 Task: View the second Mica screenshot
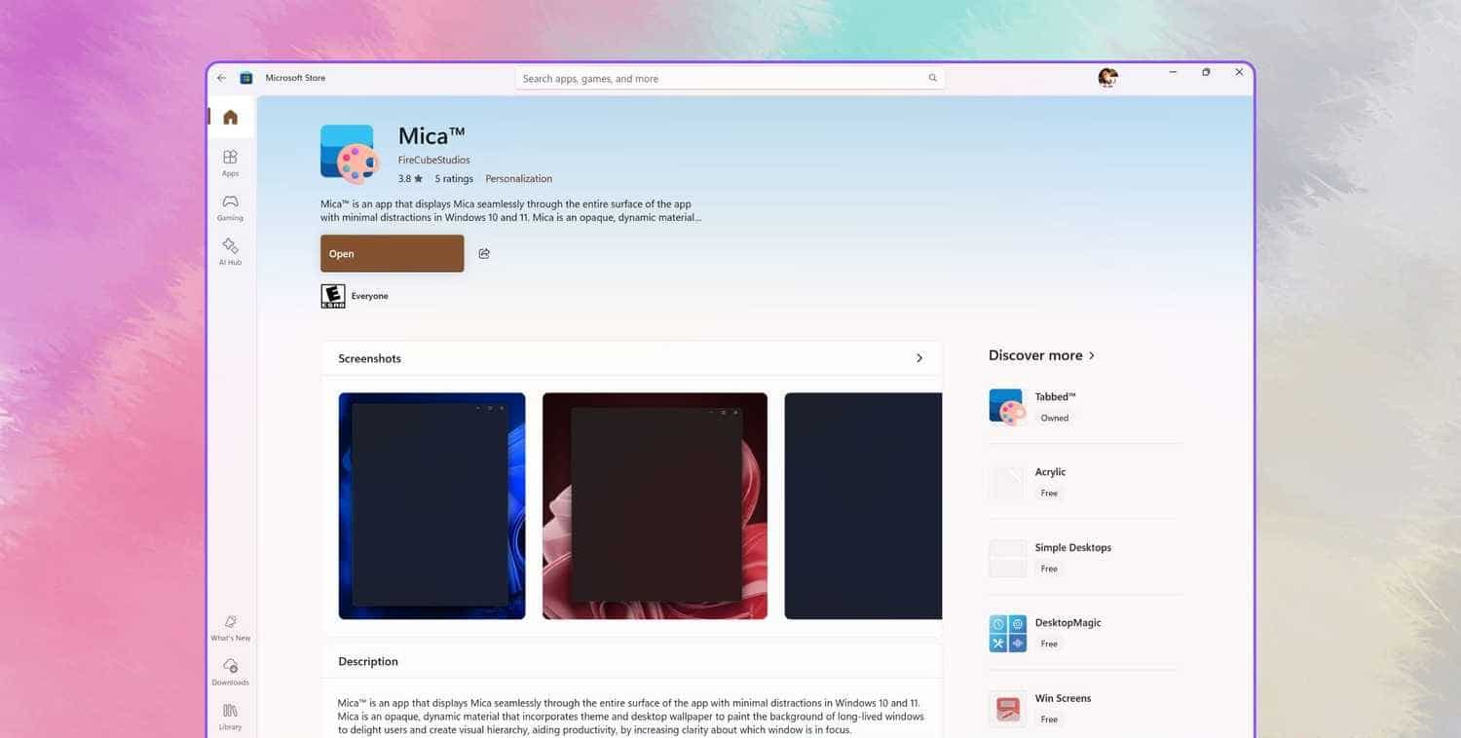coord(655,506)
